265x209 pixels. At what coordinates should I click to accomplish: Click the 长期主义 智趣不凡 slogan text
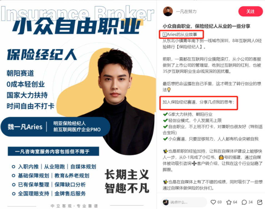[x=127, y=181]
